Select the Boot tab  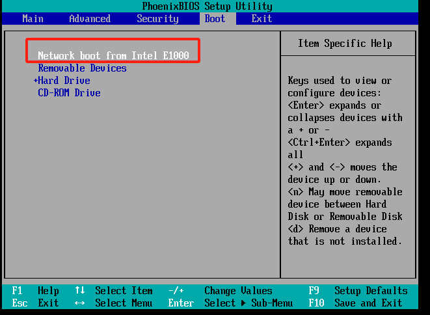click(215, 19)
